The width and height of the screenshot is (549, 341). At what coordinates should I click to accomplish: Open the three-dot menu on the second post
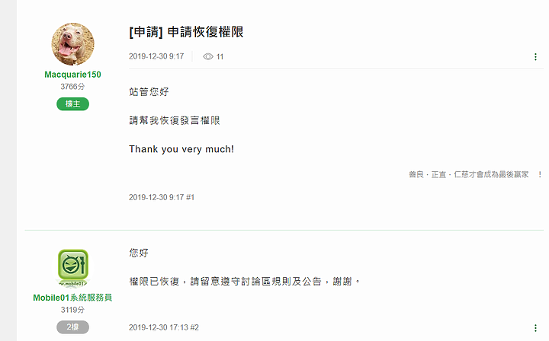point(535,328)
